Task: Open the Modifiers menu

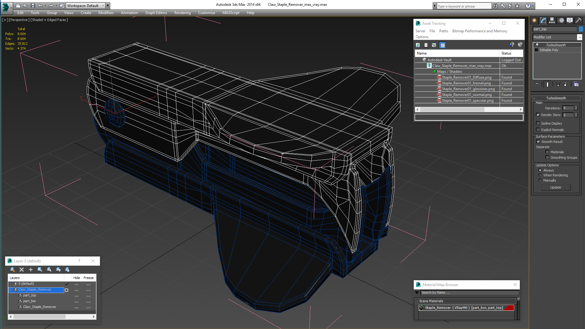Action: 106,13
